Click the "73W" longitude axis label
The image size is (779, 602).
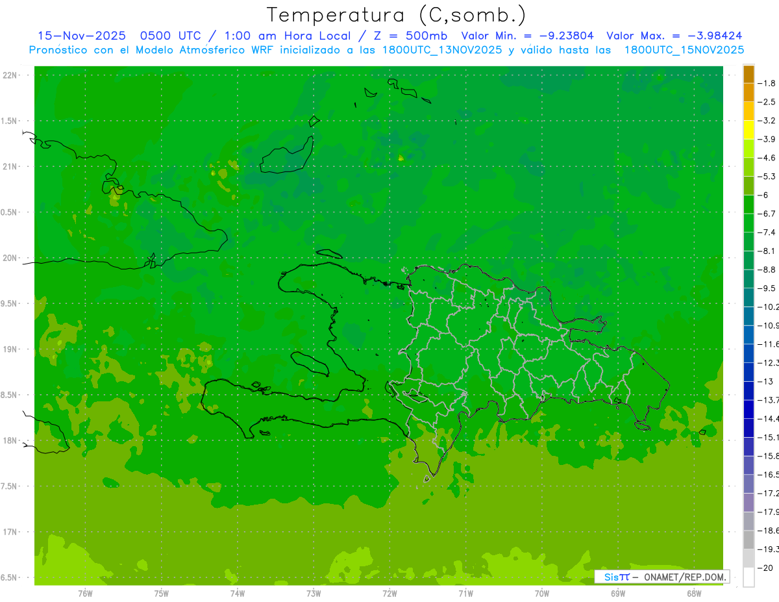coord(314,593)
